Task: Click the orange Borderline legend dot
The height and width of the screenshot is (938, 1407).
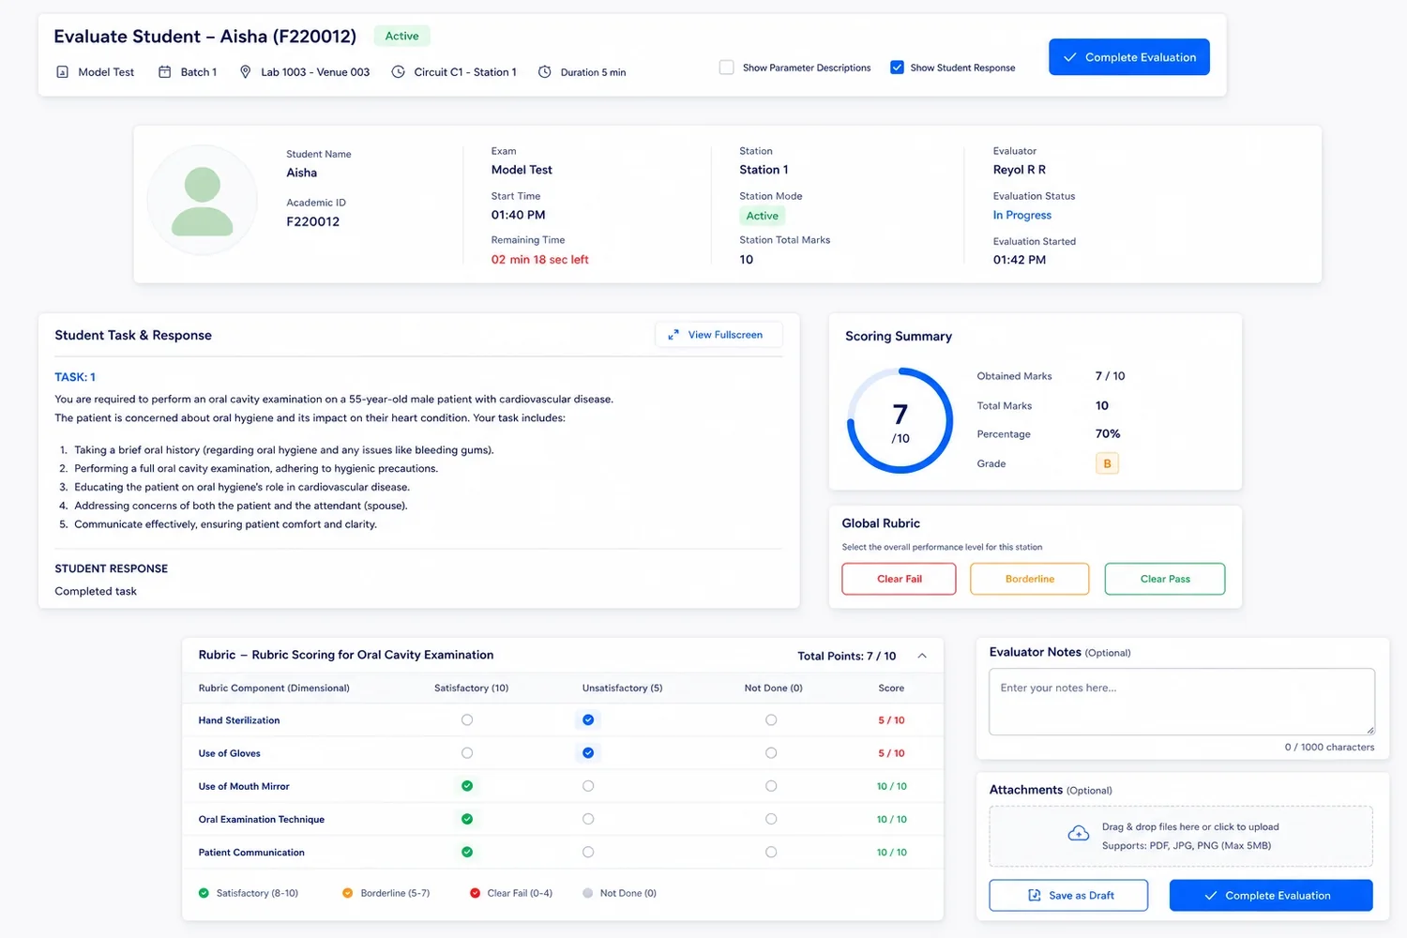Action: tap(348, 893)
